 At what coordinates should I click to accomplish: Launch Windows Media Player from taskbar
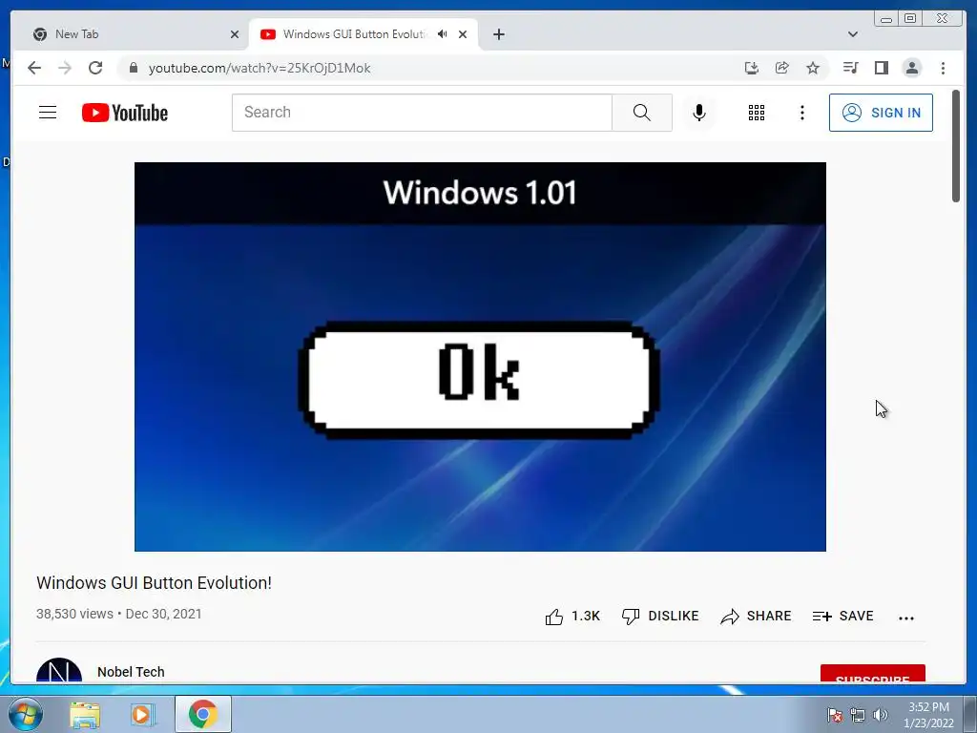pyautogui.click(x=143, y=714)
